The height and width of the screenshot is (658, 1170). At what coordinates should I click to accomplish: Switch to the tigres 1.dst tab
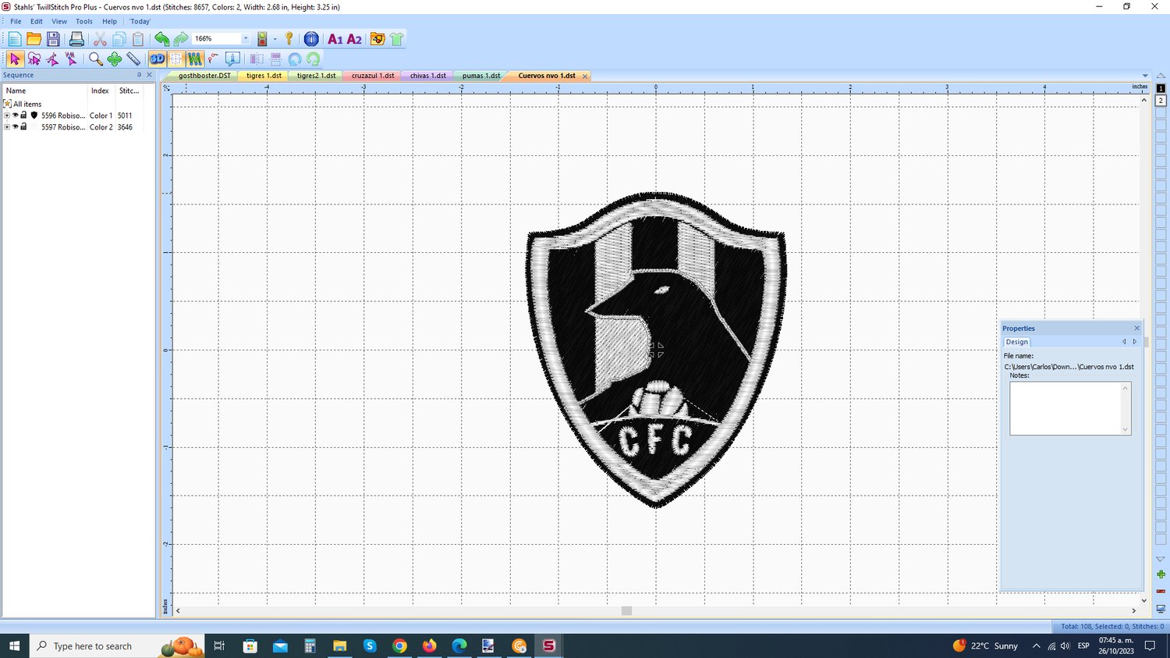[264, 76]
